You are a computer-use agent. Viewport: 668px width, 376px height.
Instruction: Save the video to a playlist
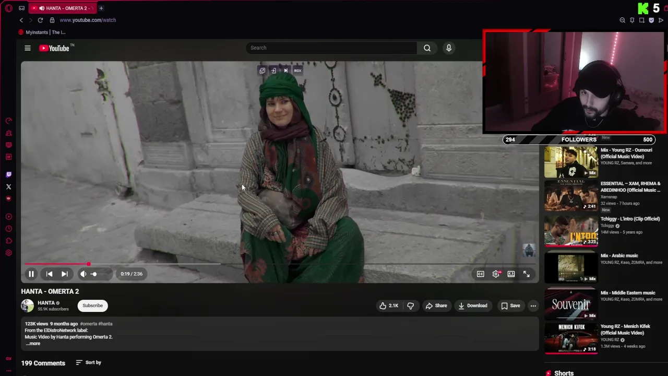pos(510,306)
